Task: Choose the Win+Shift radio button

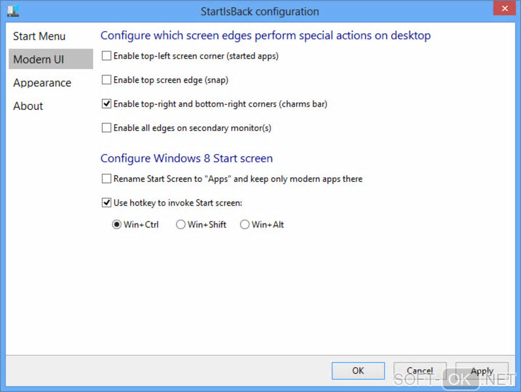Action: 181,225
